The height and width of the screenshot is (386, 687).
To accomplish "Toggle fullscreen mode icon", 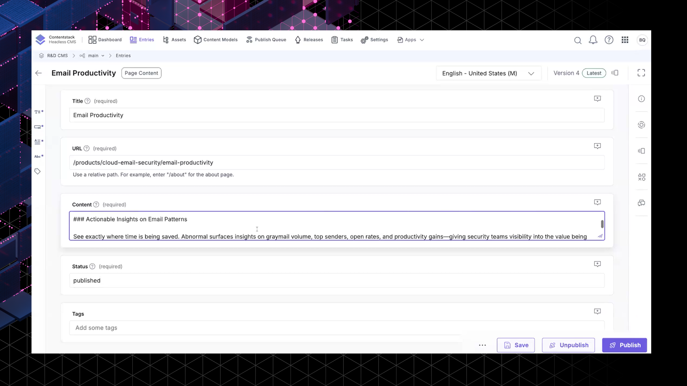I will coord(641,73).
